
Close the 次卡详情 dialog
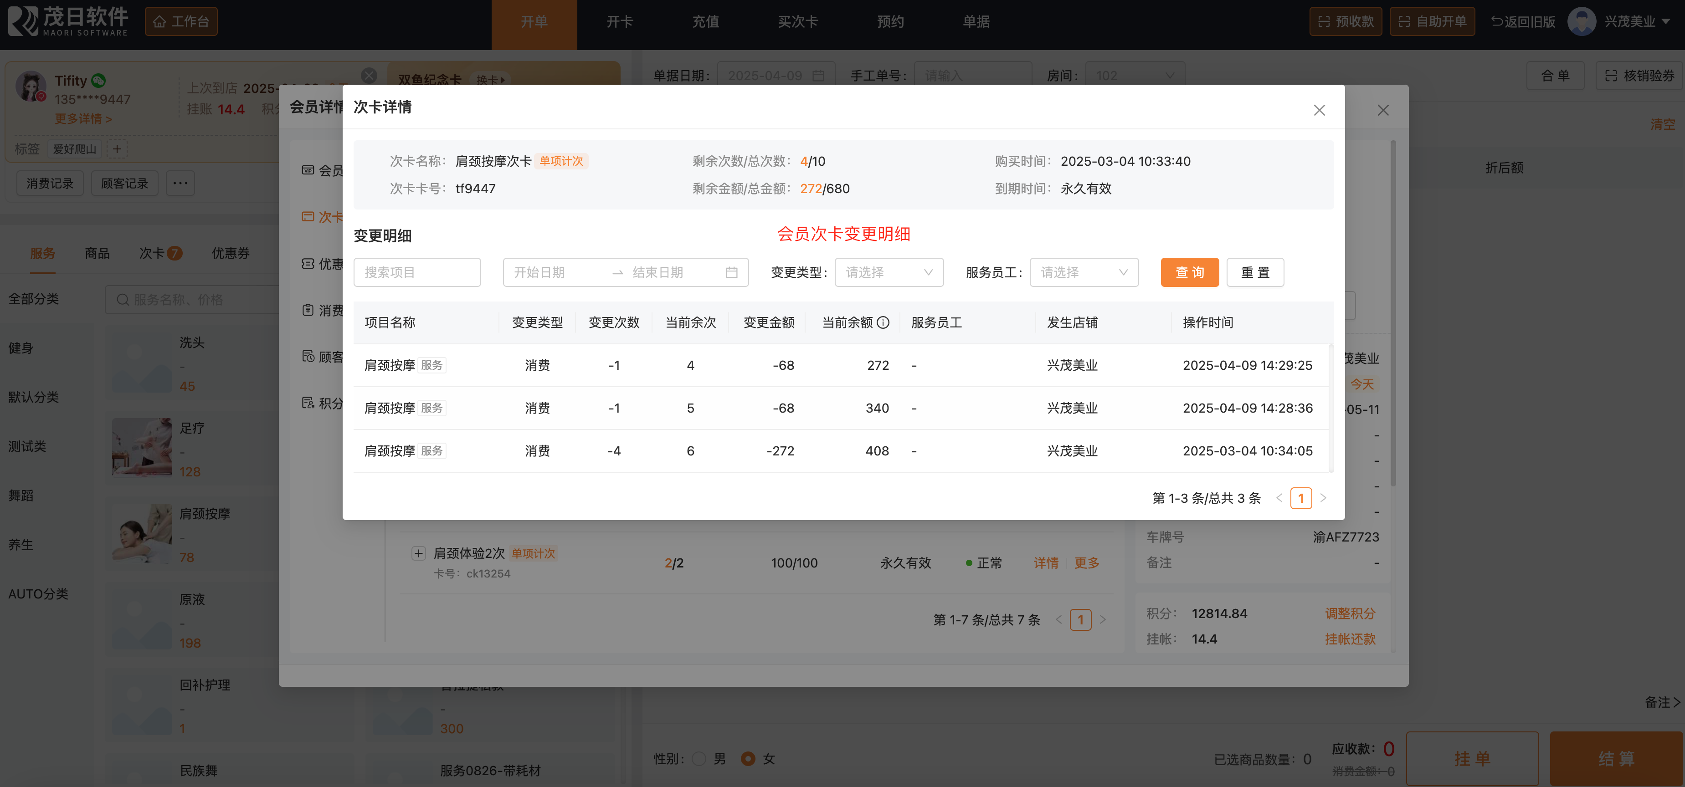point(1319,111)
